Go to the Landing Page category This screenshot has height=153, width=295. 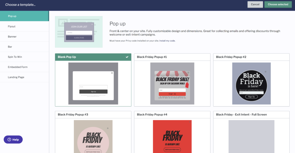coord(24,77)
